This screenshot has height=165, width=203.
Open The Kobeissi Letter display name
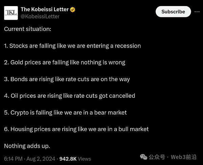[45, 10]
